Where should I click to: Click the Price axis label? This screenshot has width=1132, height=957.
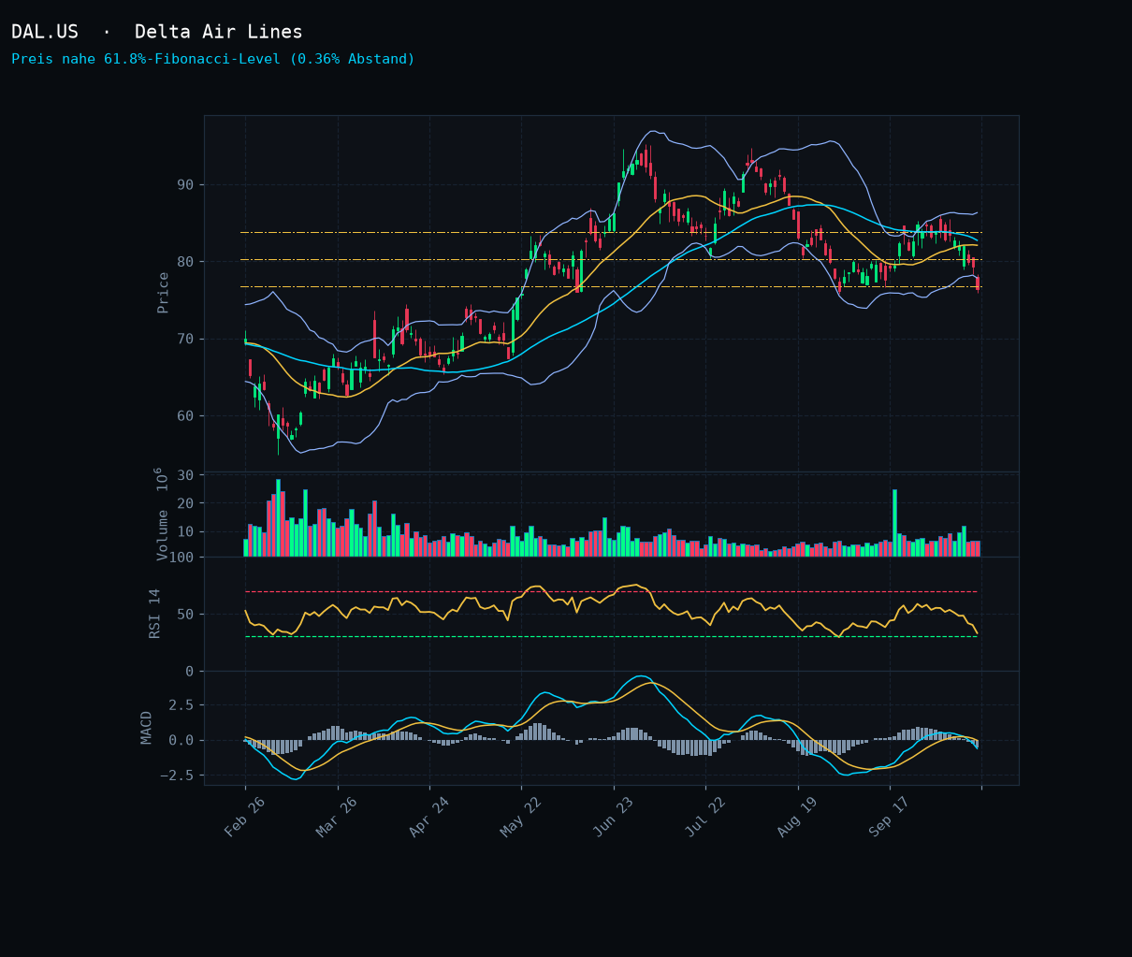pos(164,293)
